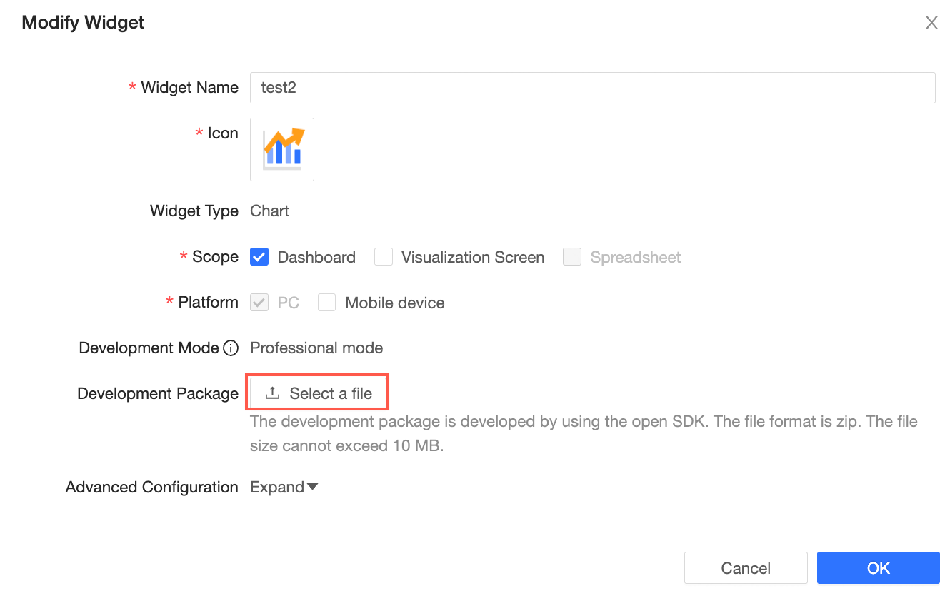Close the Modify Widget dialog with X
950x591 pixels.
pos(931,23)
